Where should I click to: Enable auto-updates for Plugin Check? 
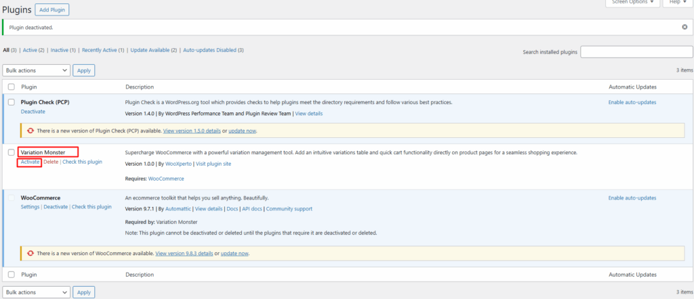pyautogui.click(x=632, y=102)
